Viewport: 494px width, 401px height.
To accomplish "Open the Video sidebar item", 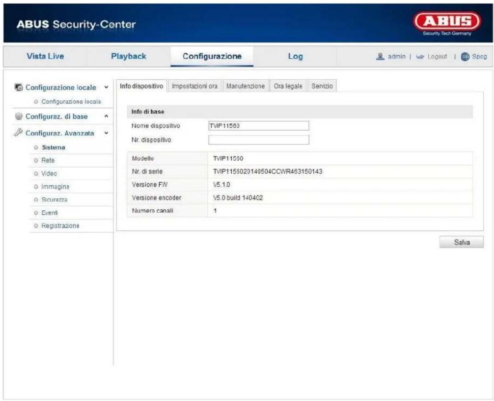I will pyautogui.click(x=49, y=174).
